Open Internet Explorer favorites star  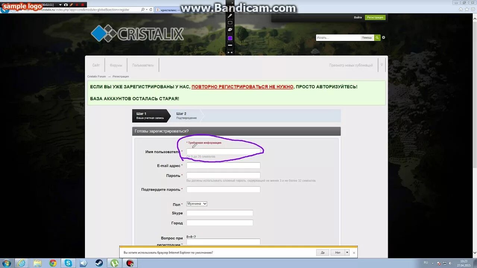tap(467, 9)
